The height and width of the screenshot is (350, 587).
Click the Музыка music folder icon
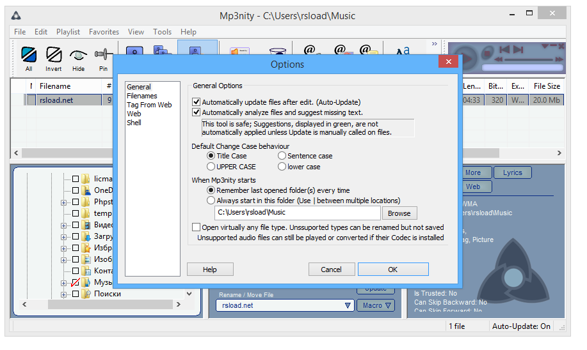pyautogui.click(x=86, y=282)
